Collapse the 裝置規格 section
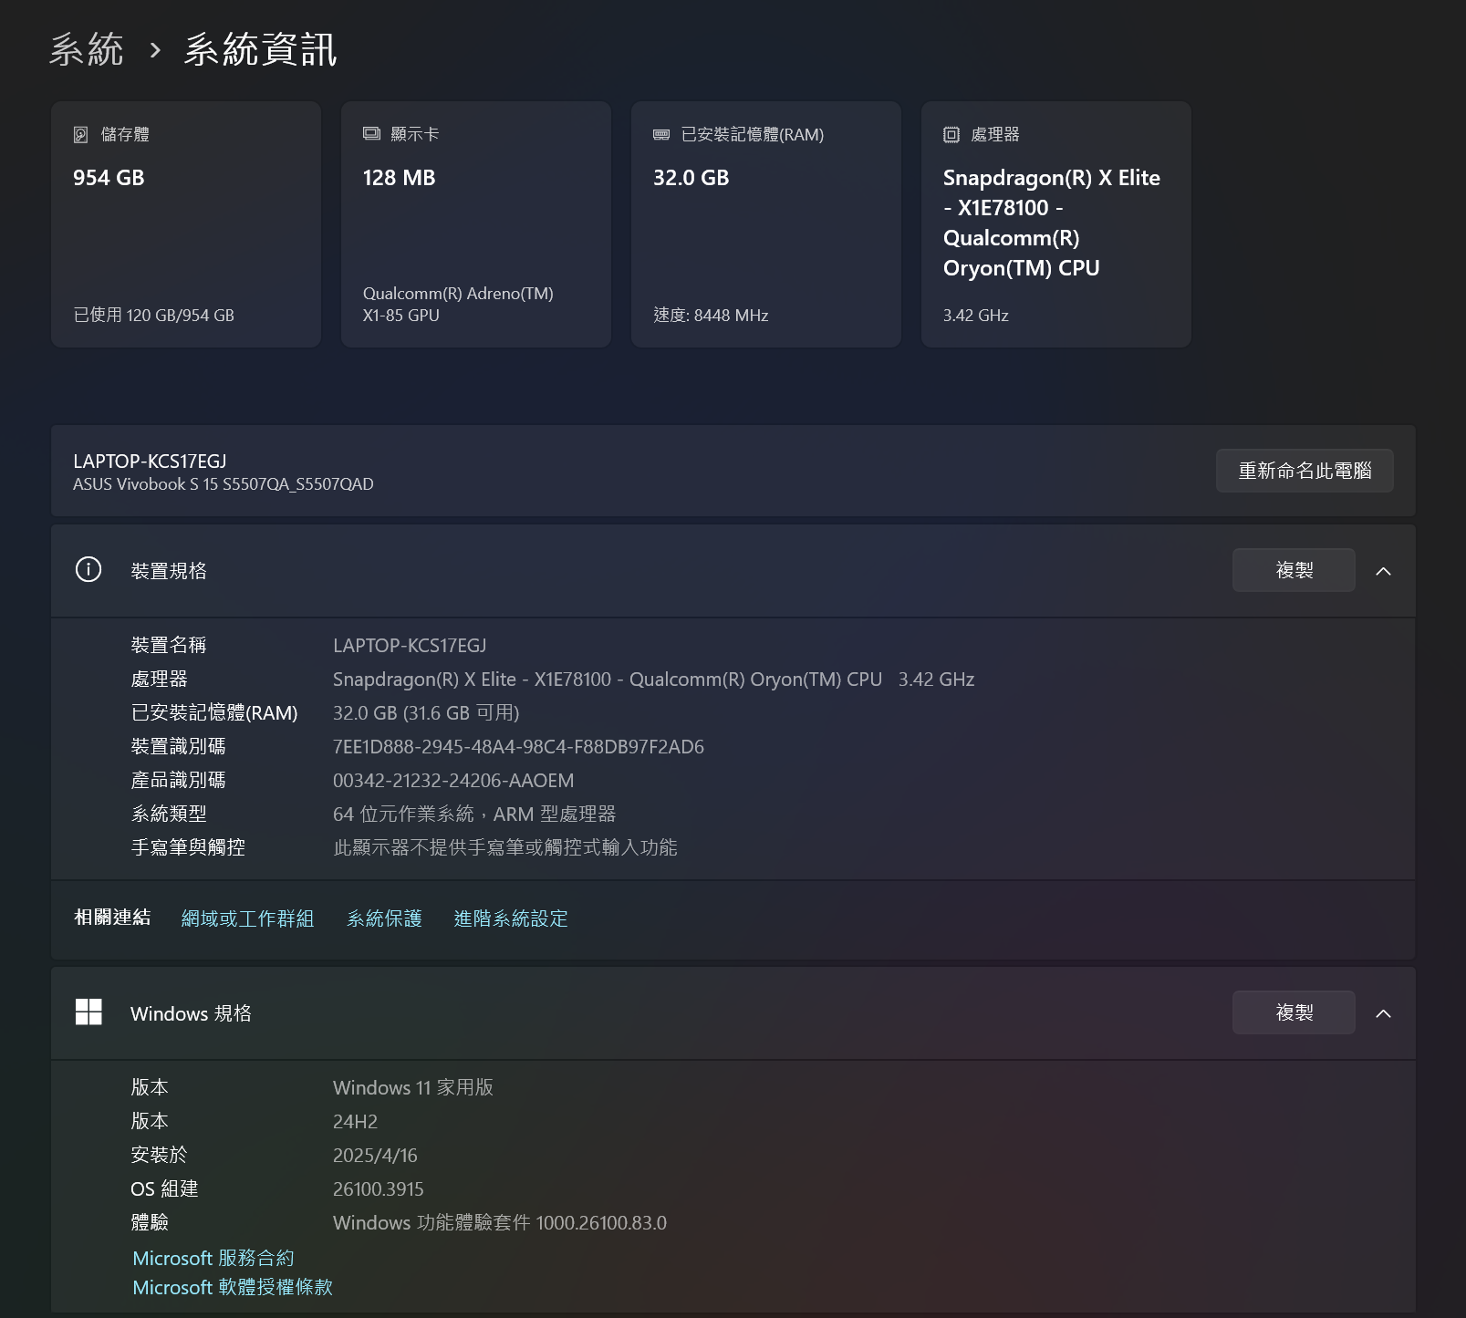The width and height of the screenshot is (1466, 1318). pyautogui.click(x=1383, y=571)
